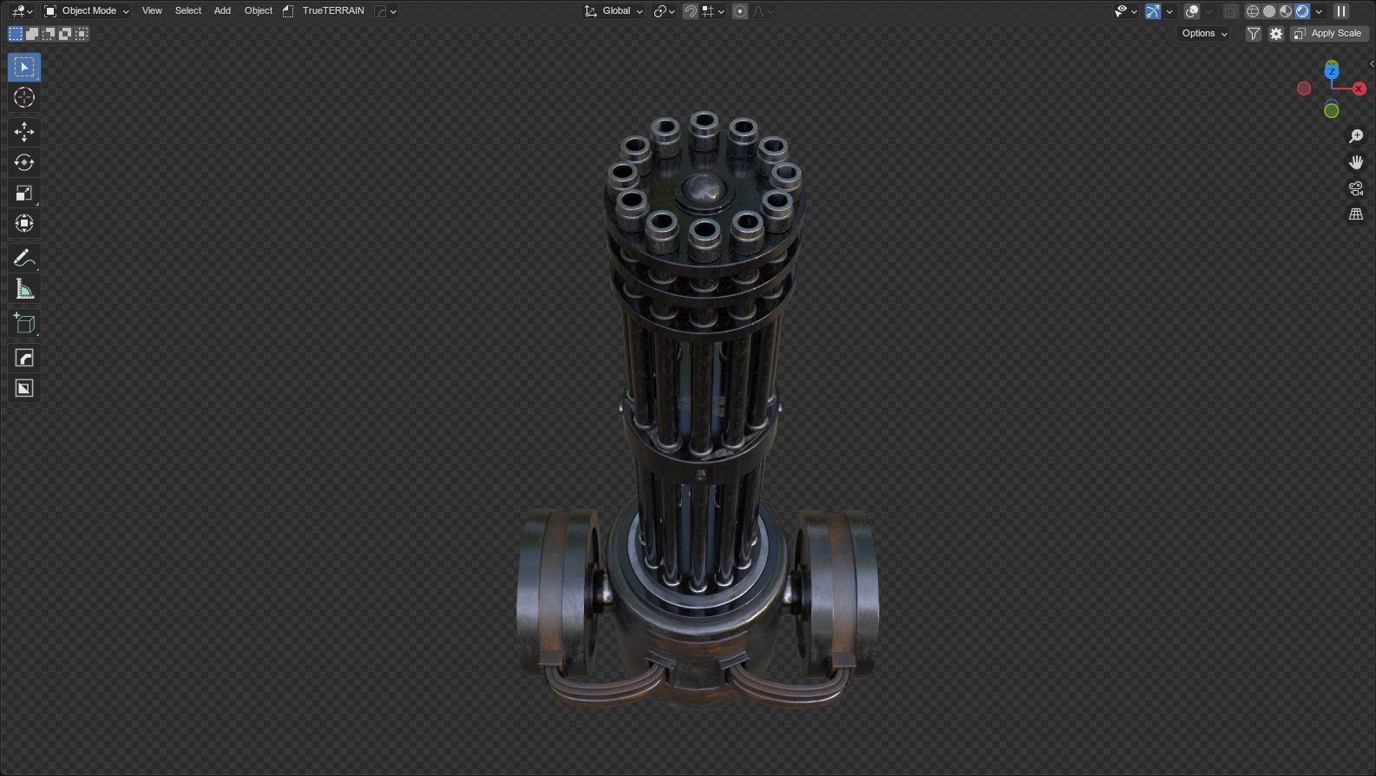Screen dimensions: 1376x776
Task: Click the bottom tool in the left toolbar
Action: tap(24, 389)
